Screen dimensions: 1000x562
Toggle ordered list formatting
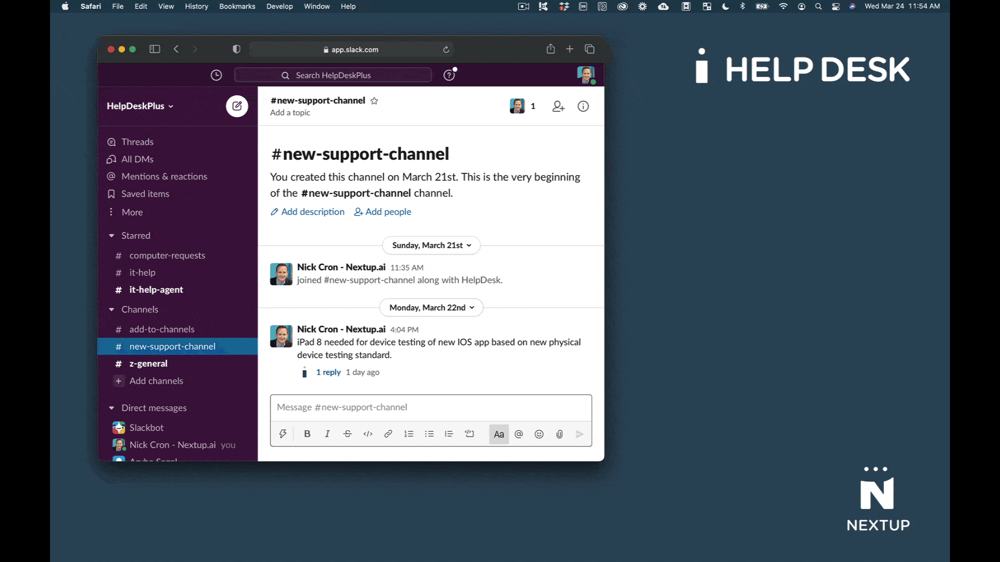(409, 434)
